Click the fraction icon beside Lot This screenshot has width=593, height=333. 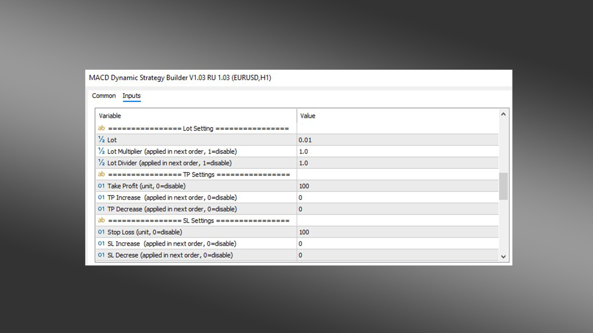(x=101, y=140)
